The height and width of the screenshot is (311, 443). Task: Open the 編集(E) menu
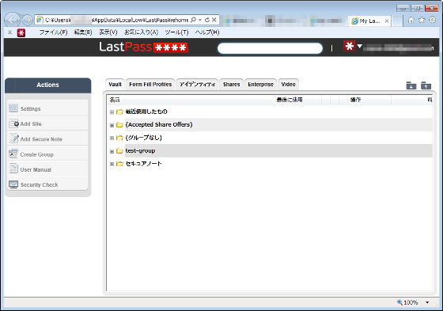click(83, 32)
